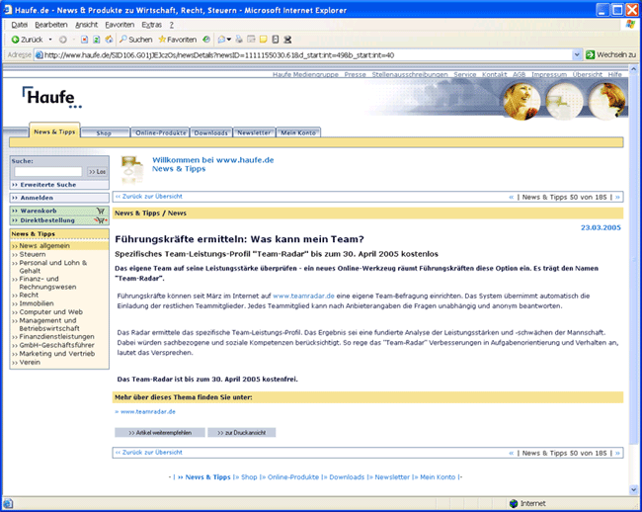Open the History (Verlauf) icon

click(x=206, y=40)
